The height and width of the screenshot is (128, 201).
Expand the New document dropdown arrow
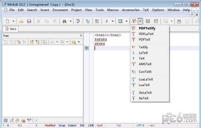13,21
